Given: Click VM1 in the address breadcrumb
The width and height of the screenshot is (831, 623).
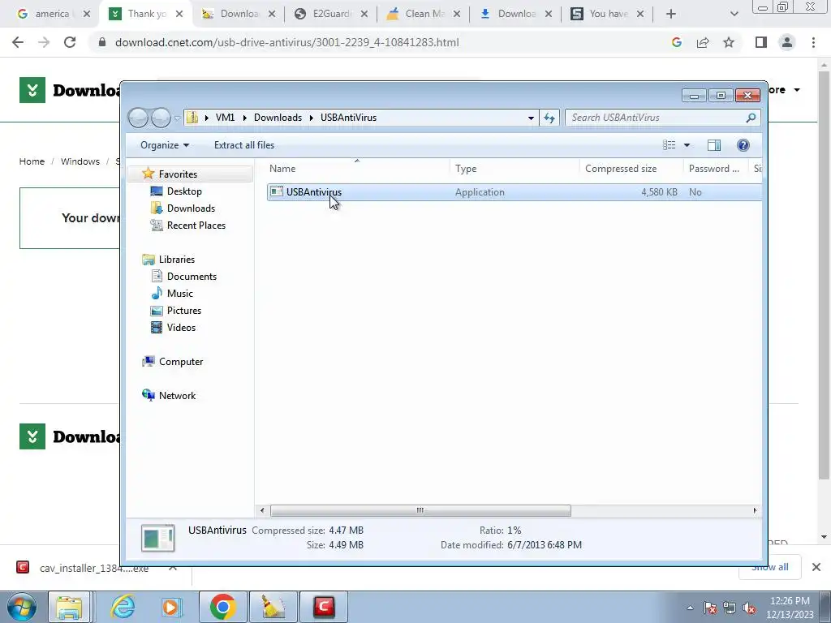Looking at the screenshot, I should pos(226,118).
